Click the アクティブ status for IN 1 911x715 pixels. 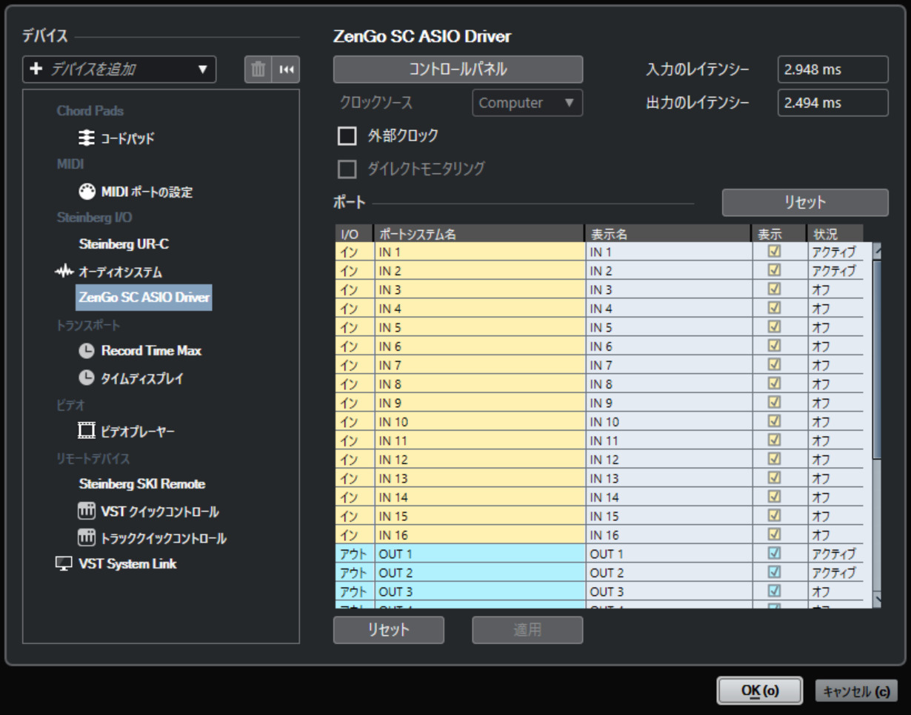[x=835, y=252]
